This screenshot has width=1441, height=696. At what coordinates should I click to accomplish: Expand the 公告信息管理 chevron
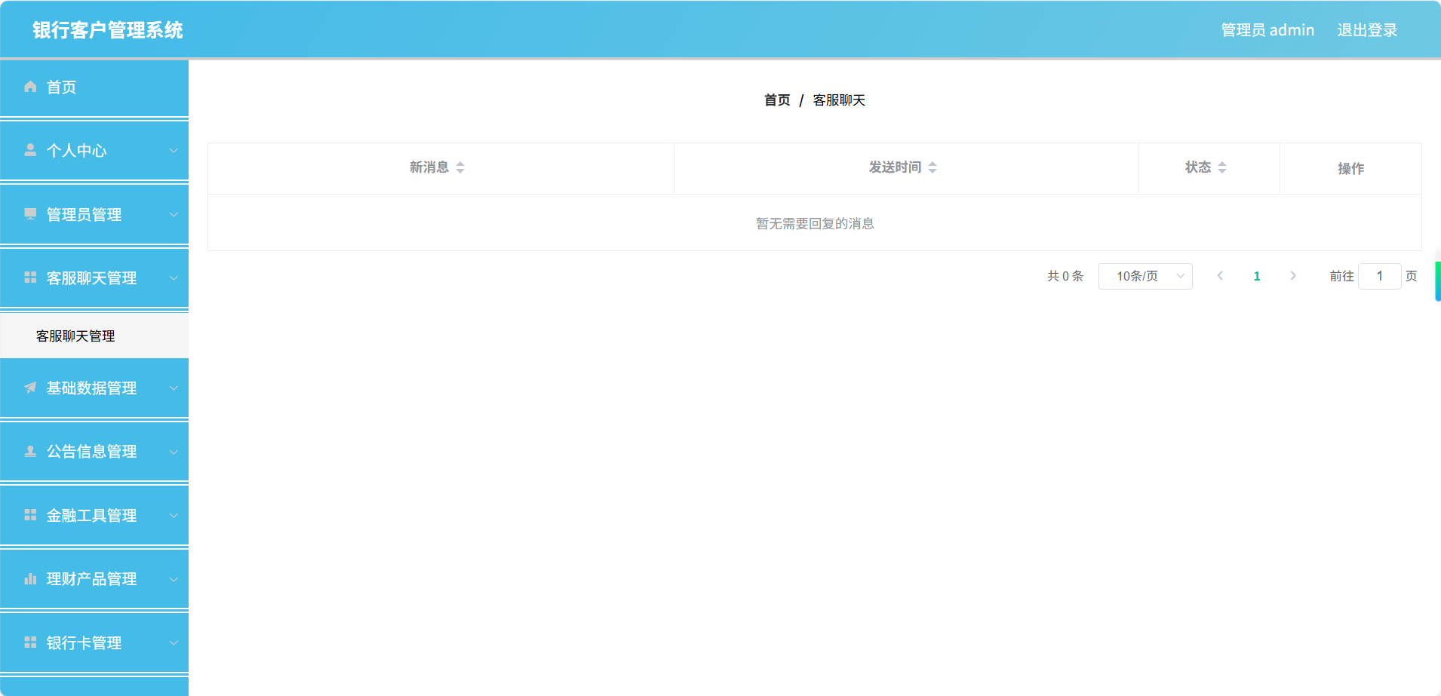(x=174, y=451)
